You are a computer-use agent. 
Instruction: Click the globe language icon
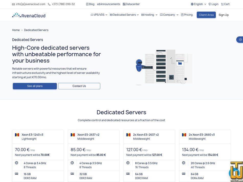pyautogui.click(x=192, y=4)
